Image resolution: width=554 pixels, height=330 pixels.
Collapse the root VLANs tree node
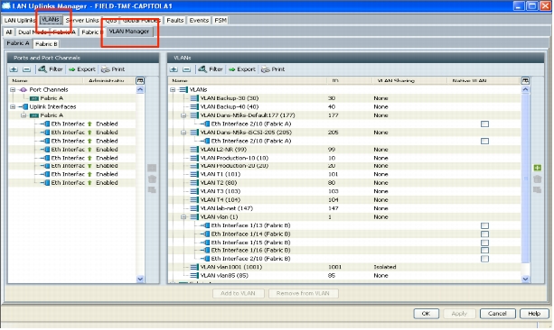(173, 90)
